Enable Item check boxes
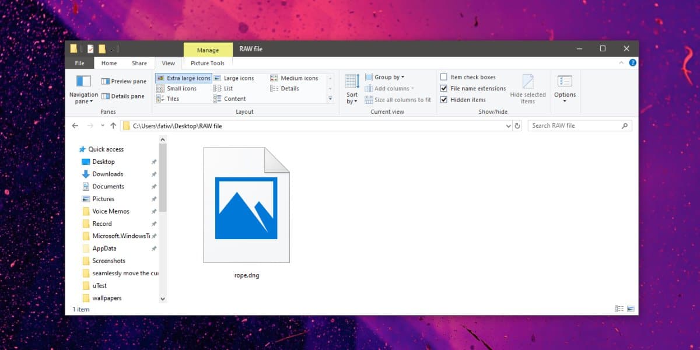 tap(468, 77)
